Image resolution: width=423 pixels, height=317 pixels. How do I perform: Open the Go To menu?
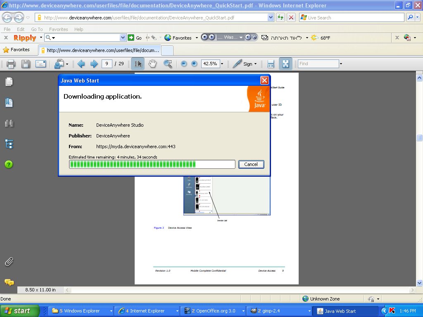point(37,29)
